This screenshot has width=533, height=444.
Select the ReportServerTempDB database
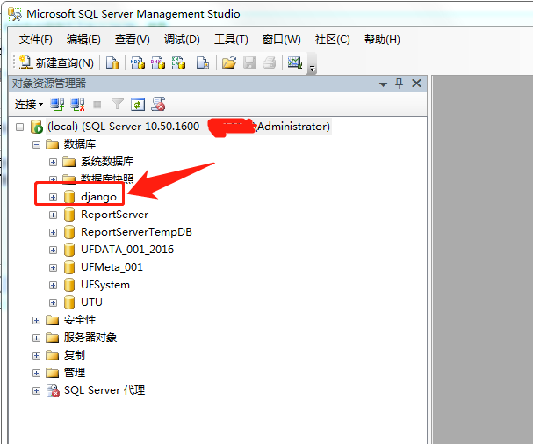click(x=136, y=232)
